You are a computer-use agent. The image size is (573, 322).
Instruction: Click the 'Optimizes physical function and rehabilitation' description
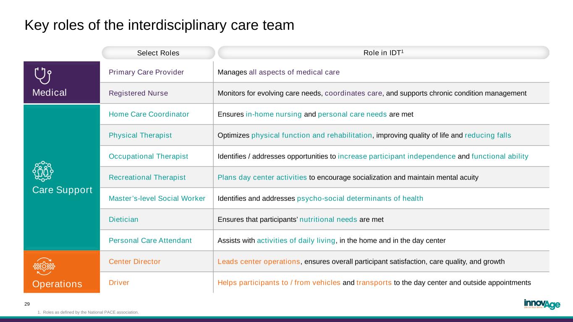pyautogui.click(x=364, y=135)
